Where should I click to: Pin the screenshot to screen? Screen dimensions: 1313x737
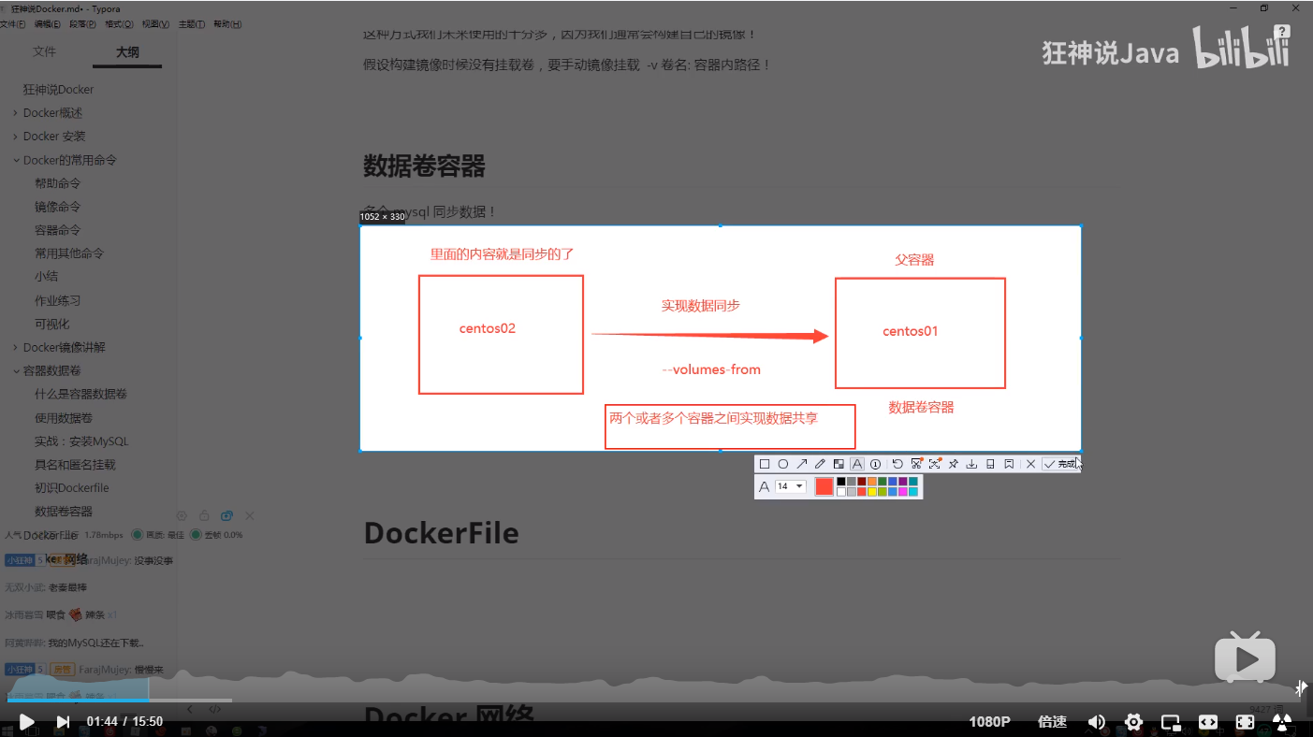953,464
